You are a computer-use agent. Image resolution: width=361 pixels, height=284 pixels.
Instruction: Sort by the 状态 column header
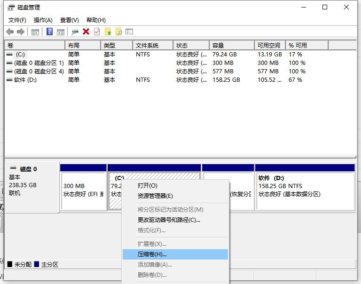[x=191, y=46]
